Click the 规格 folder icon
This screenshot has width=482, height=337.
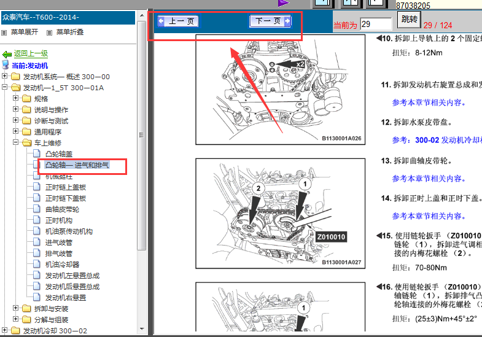point(26,99)
